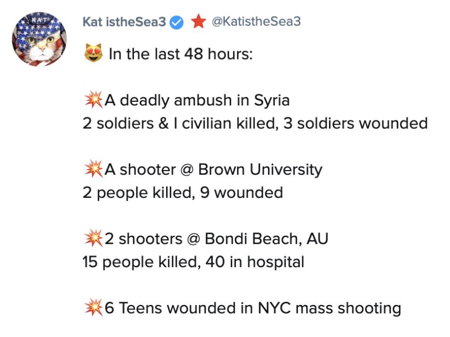The image size is (450, 337).
Task: Click the red star icon beside the name
Action: pyautogui.click(x=198, y=22)
